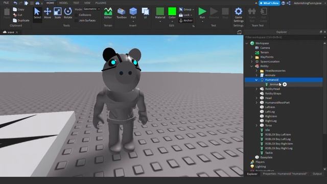Collapse the Workspace tree node
The height and width of the screenshot is (184, 327).
pyautogui.click(x=247, y=43)
